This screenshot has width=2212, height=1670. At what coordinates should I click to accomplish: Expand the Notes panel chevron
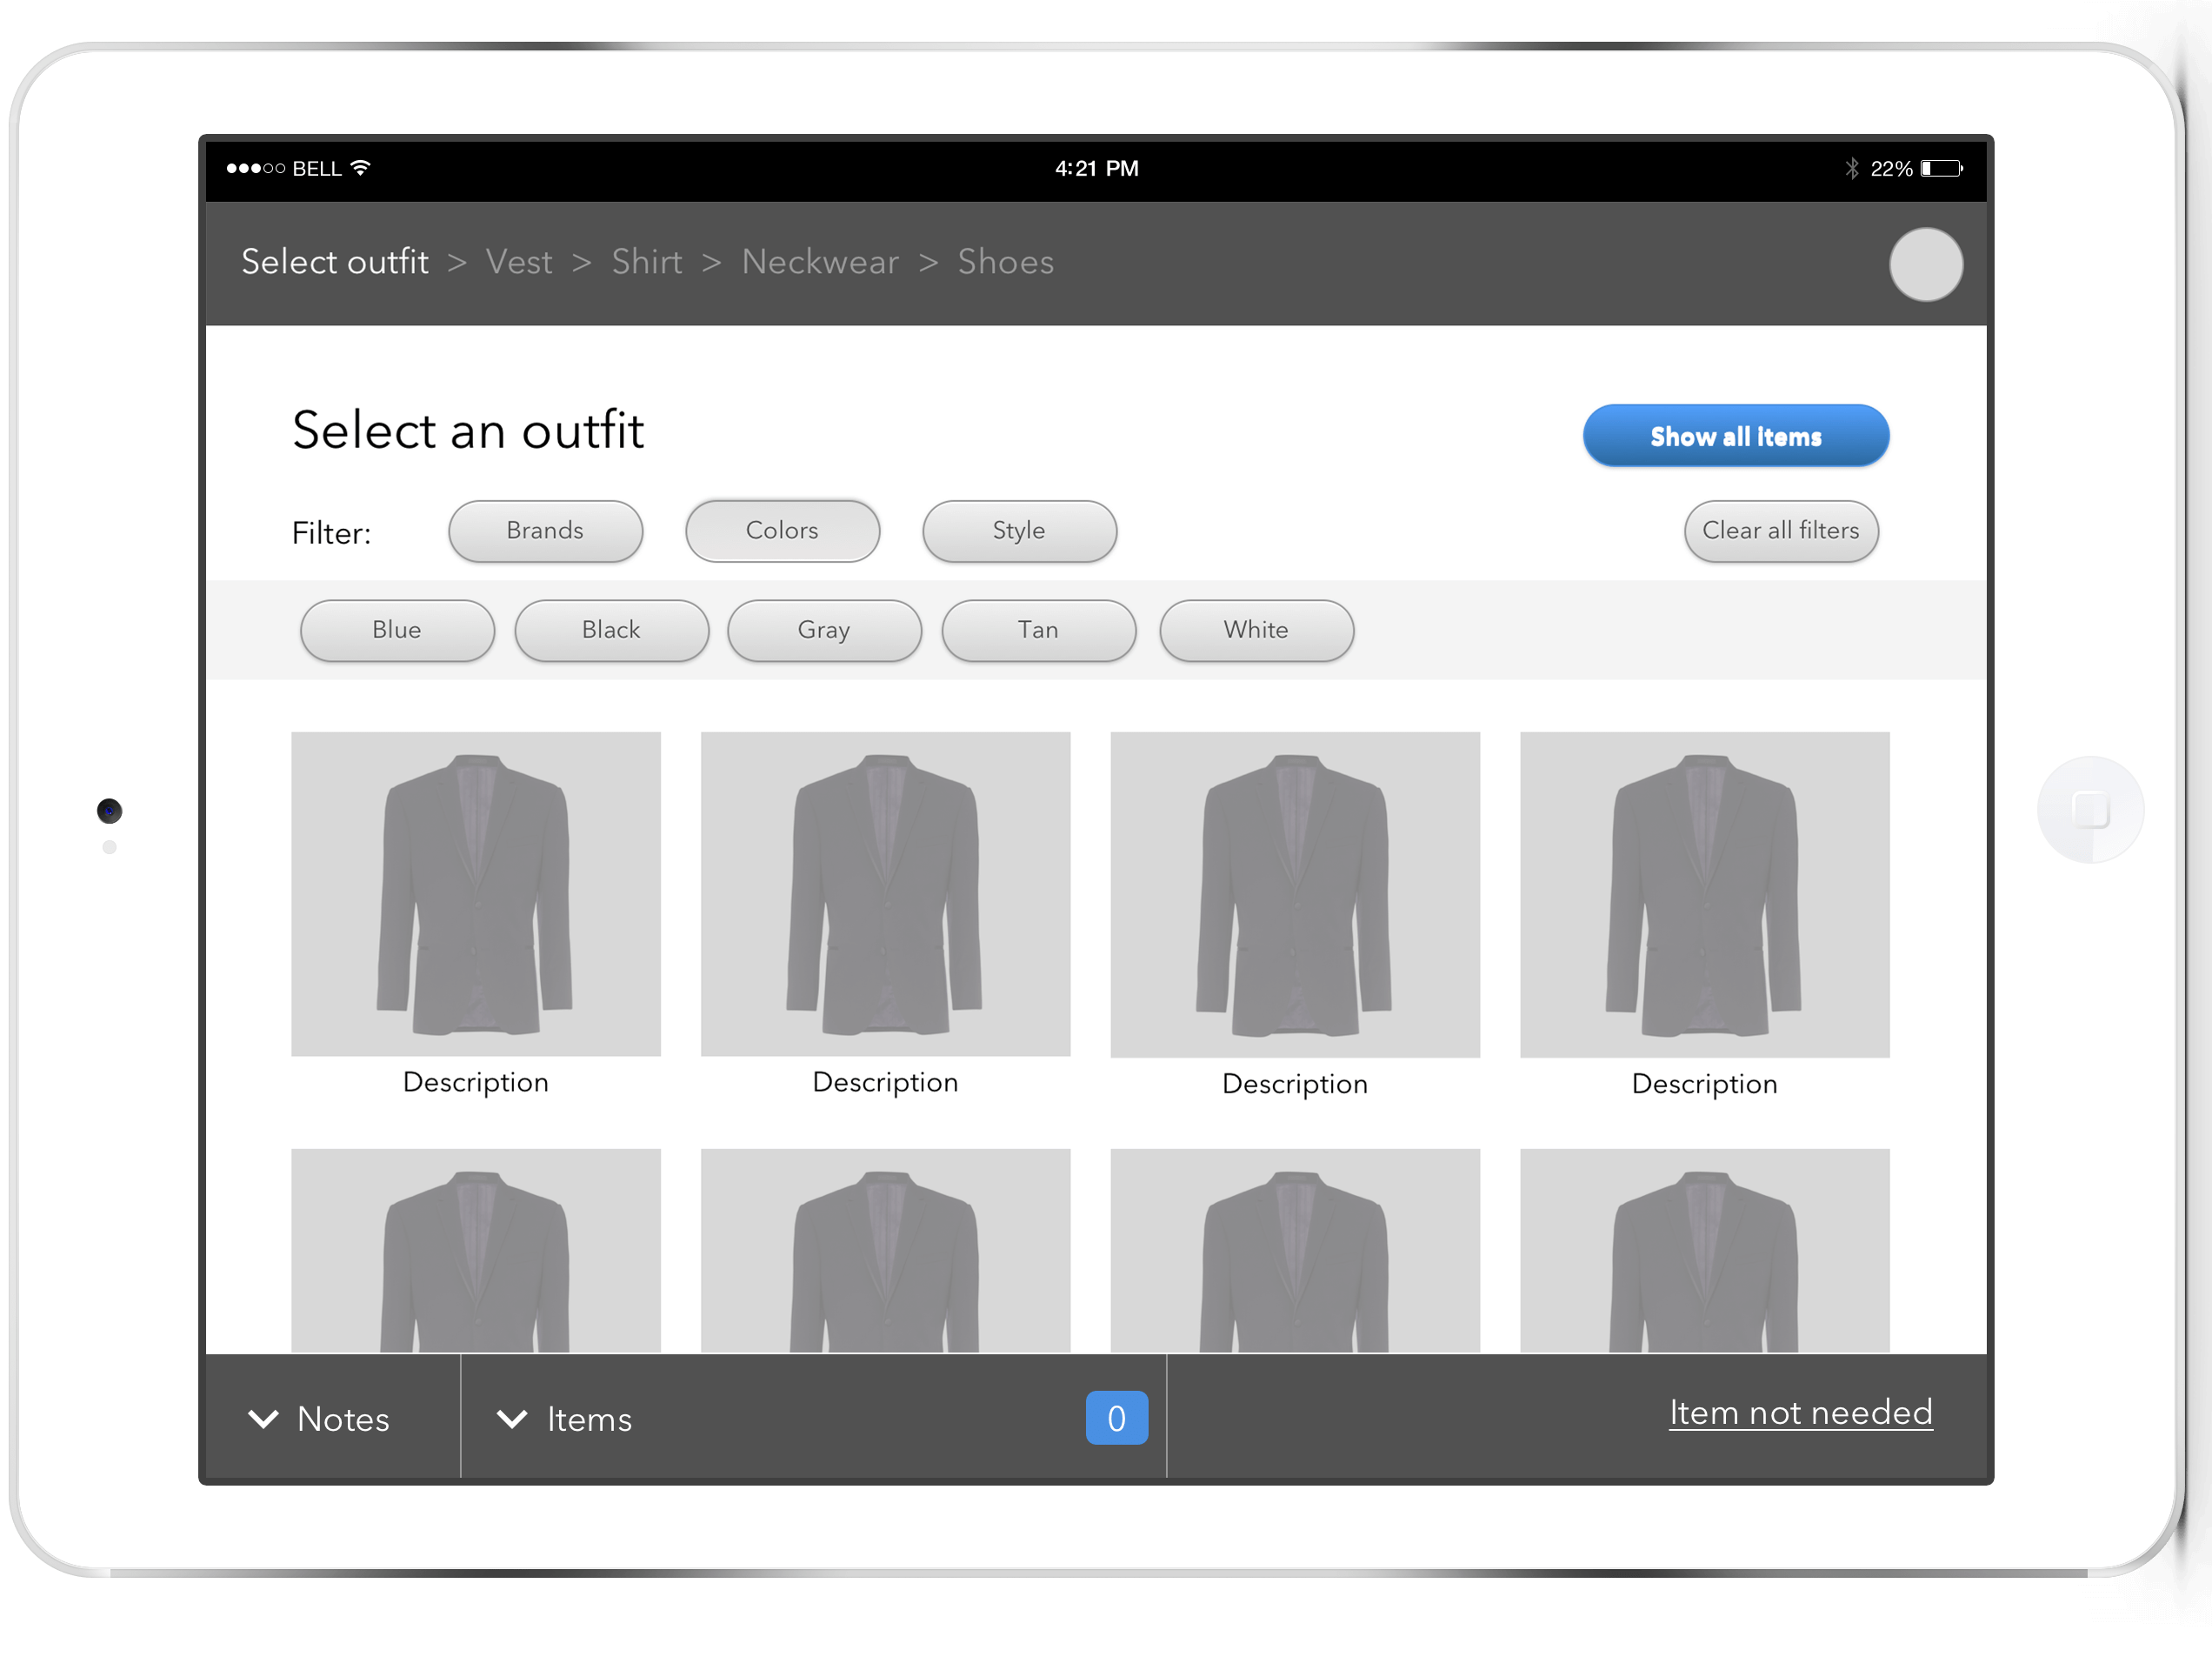coord(263,1419)
